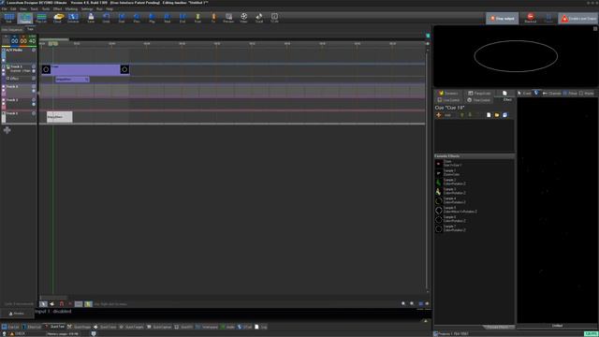Click the yellow folder open icon in cue panel

(x=497, y=115)
